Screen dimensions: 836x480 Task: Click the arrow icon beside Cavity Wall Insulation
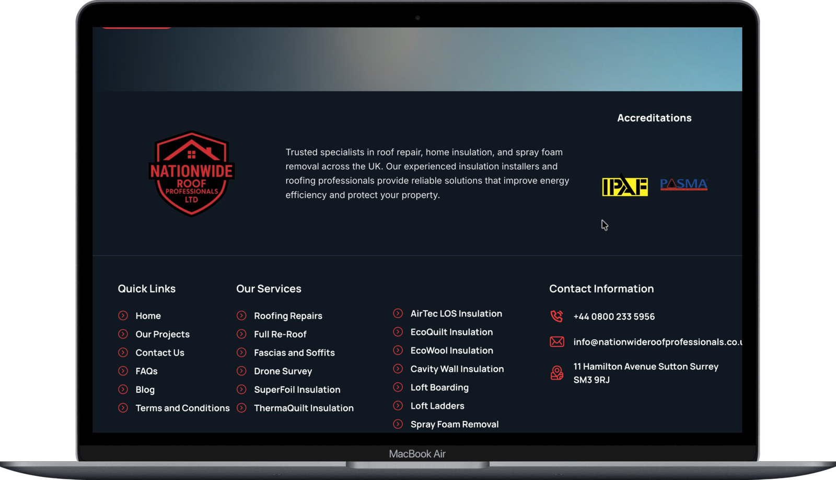coord(398,369)
